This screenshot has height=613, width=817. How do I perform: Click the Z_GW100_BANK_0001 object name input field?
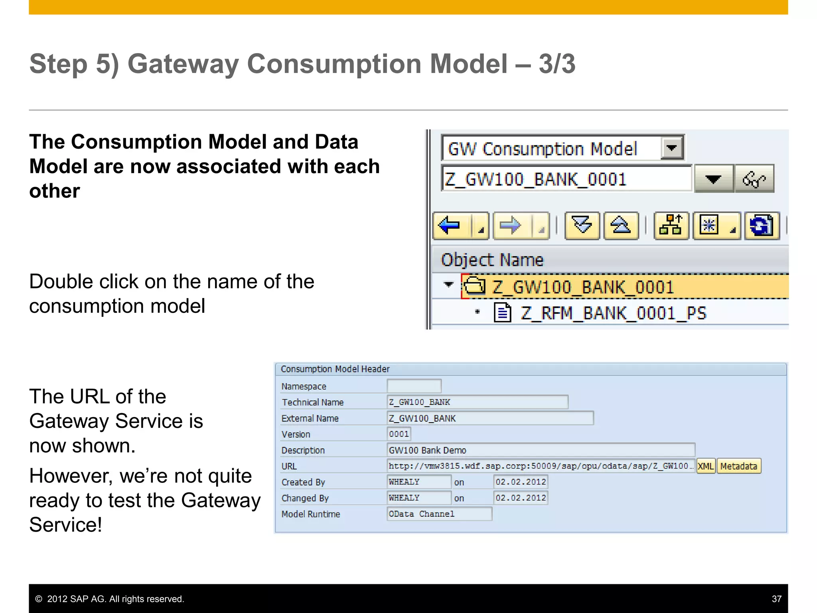coord(566,179)
